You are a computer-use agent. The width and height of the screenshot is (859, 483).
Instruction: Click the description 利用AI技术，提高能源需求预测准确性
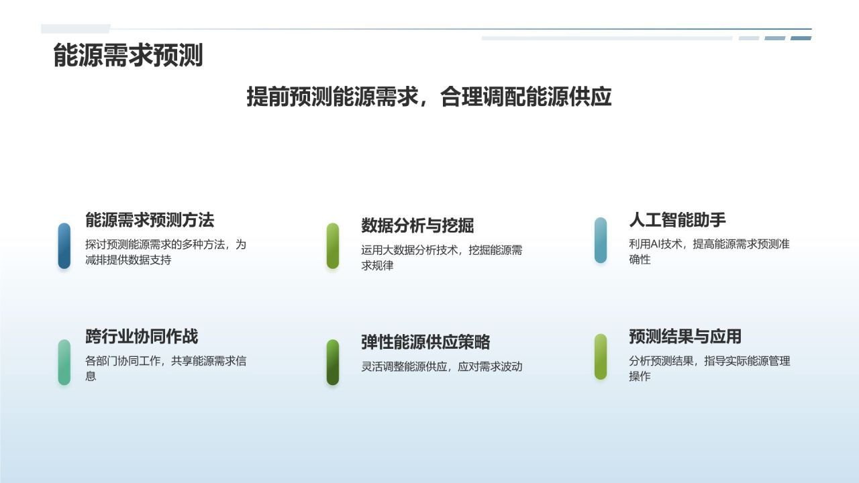(x=709, y=252)
